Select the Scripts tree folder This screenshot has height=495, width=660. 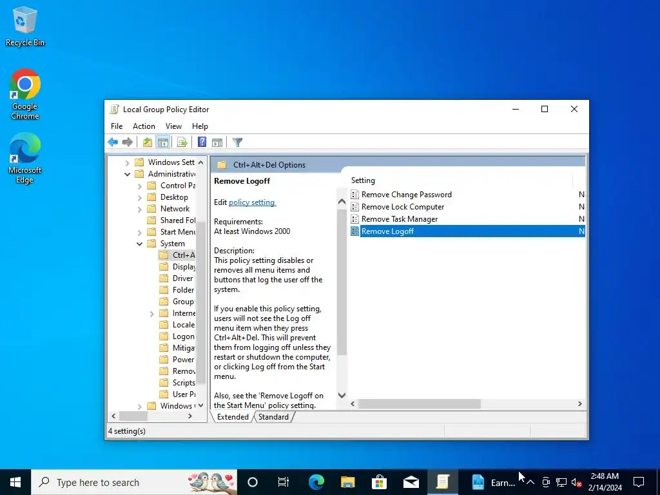[178, 383]
